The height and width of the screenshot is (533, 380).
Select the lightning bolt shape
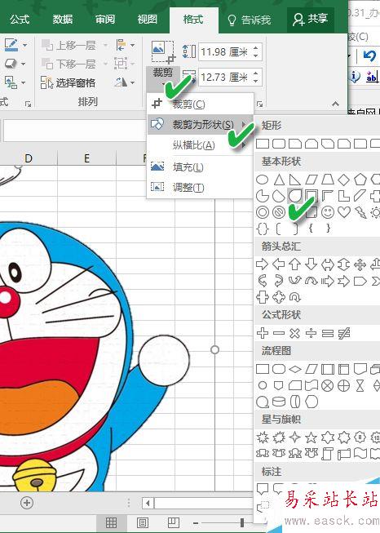(x=360, y=212)
